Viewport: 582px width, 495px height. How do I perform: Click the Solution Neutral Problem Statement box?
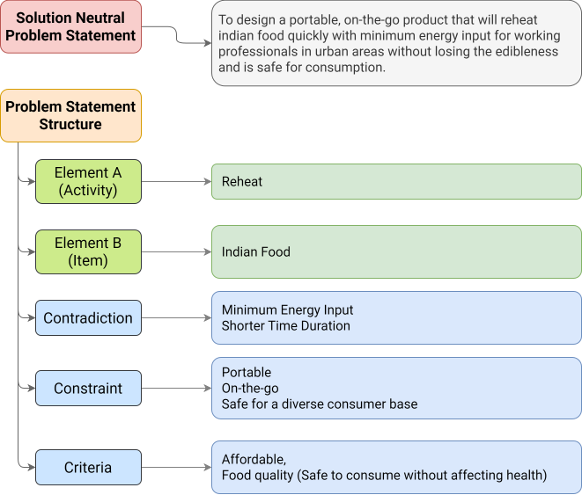click(70, 27)
